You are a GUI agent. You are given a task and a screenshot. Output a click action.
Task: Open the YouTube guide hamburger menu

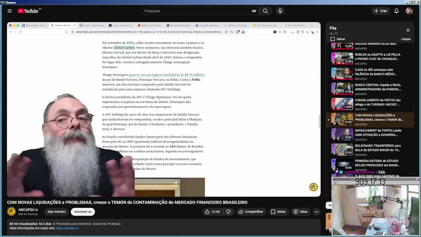tap(10, 11)
